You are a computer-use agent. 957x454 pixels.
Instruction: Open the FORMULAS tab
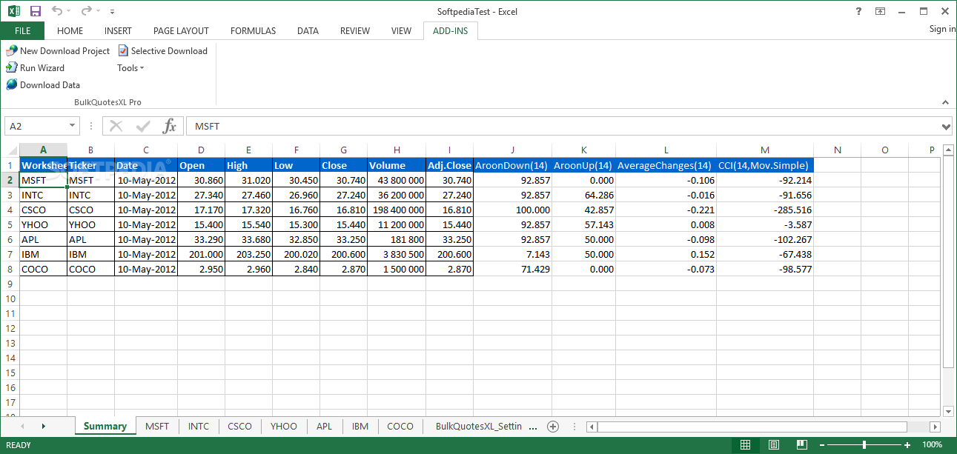[x=253, y=30]
